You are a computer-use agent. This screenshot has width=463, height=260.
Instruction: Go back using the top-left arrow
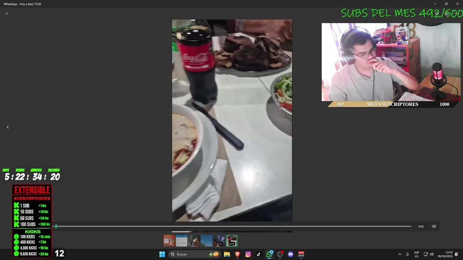point(7,13)
